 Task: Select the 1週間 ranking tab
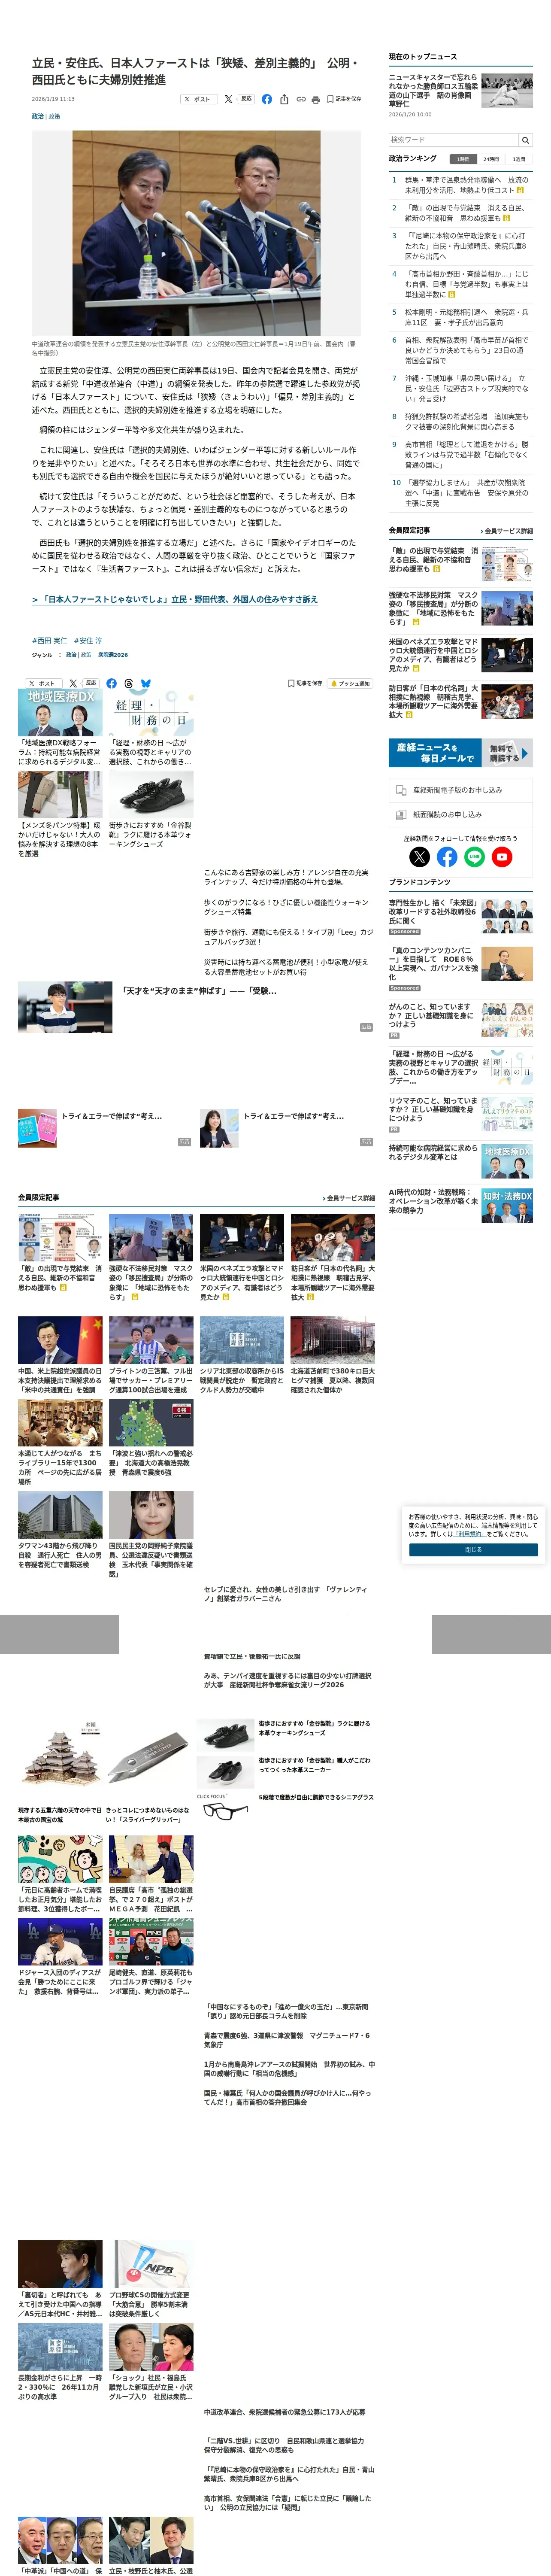tap(519, 159)
